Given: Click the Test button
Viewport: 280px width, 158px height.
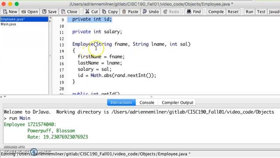Looking at the screenshot, I should (x=261, y=12).
